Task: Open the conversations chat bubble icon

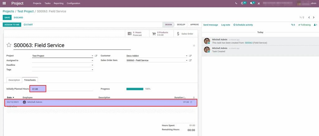Action: click(x=252, y=3)
